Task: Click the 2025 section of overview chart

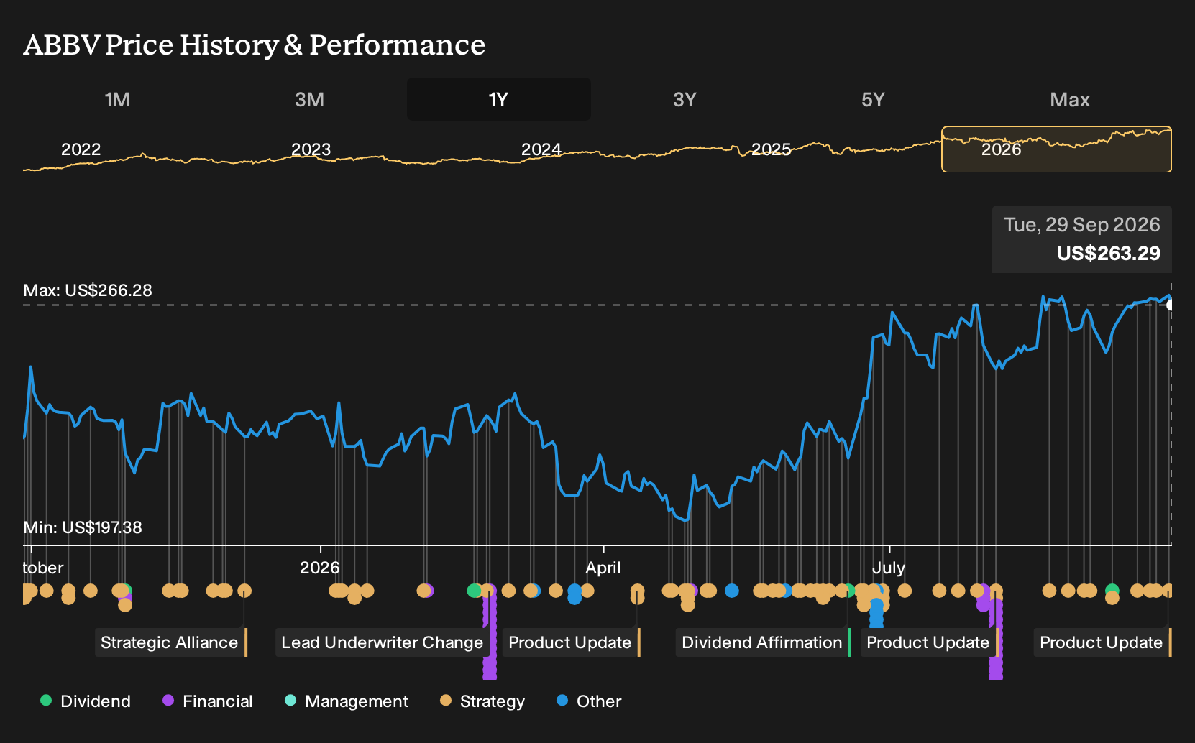Action: pos(771,149)
